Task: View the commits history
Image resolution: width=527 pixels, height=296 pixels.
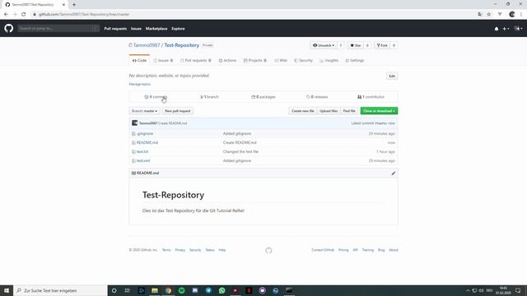Action: click(x=156, y=97)
